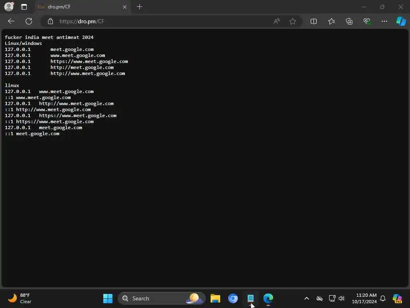Open clock showing 11:20 AM
Image resolution: width=410 pixels, height=308 pixels.
coord(364,298)
